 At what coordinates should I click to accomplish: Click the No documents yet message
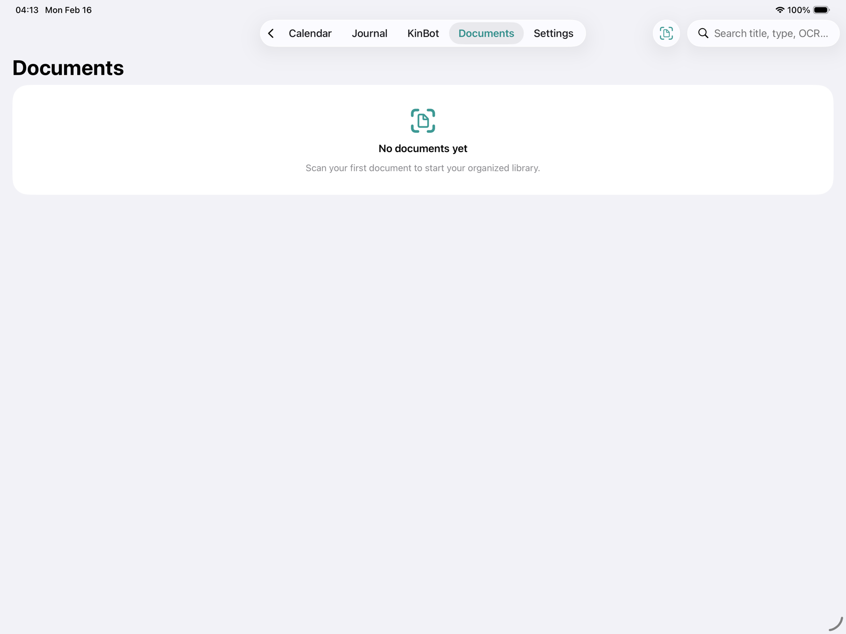[423, 148]
